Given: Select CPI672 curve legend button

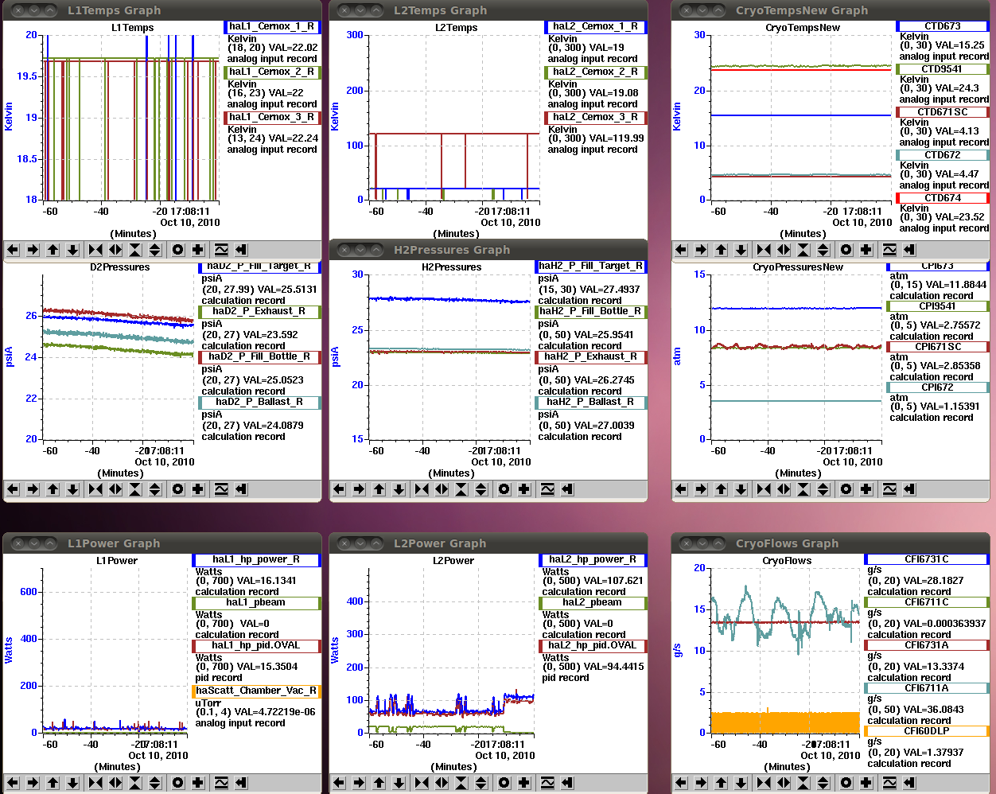Looking at the screenshot, I should pos(938,387).
